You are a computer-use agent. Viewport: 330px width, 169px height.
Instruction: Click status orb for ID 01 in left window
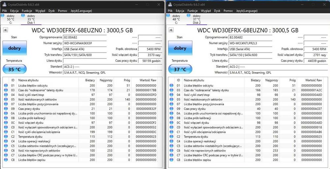click(x=6, y=85)
